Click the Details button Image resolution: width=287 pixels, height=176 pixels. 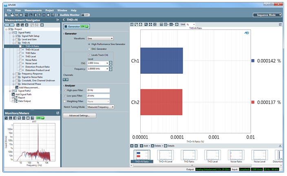click(169, 146)
